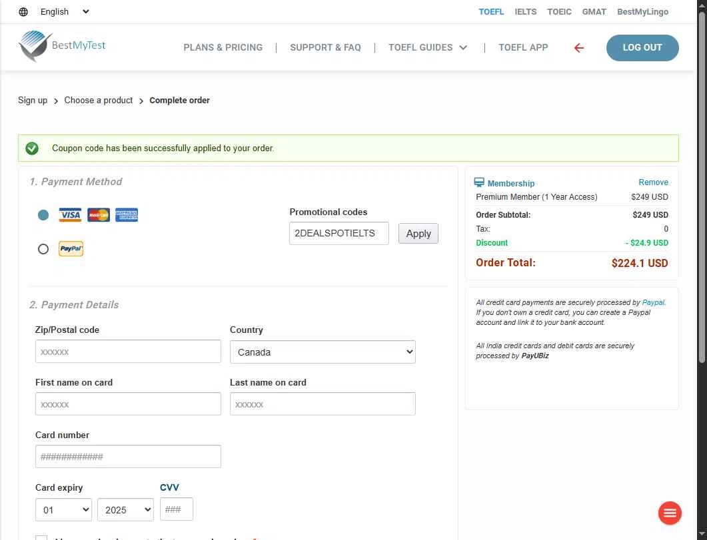Image resolution: width=707 pixels, height=540 pixels.
Task: Click the Visa card icon
Action: click(70, 215)
